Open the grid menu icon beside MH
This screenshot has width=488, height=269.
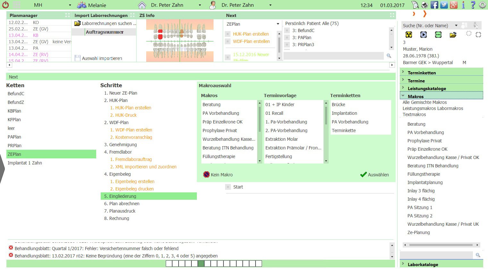[16, 5]
